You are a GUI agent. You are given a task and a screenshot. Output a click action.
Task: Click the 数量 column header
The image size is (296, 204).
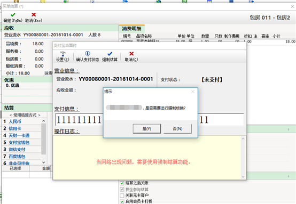click(x=205, y=36)
